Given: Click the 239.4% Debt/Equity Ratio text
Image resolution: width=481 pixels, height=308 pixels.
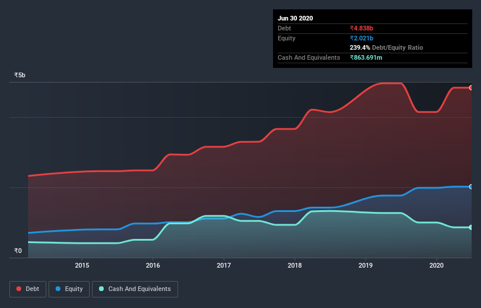Looking at the screenshot, I should click(x=386, y=48).
